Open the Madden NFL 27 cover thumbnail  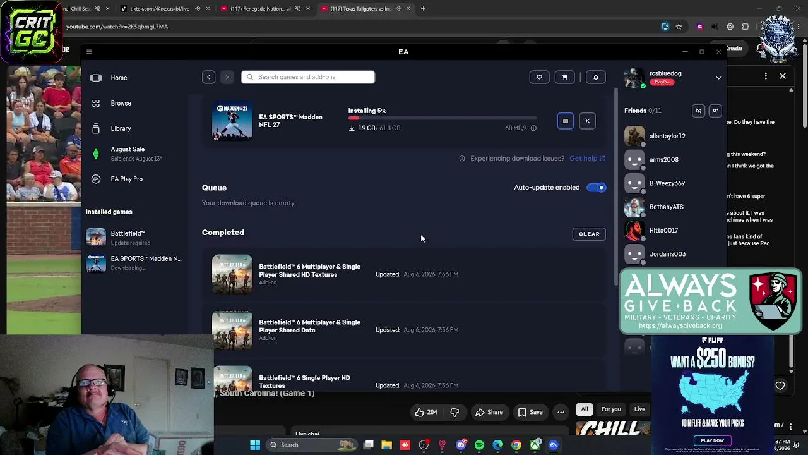tap(232, 121)
